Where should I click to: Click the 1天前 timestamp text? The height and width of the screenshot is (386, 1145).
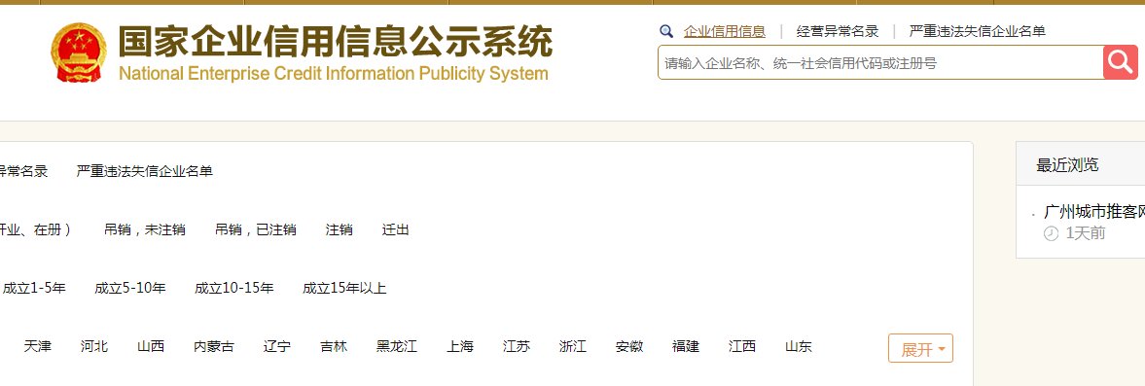click(1085, 233)
